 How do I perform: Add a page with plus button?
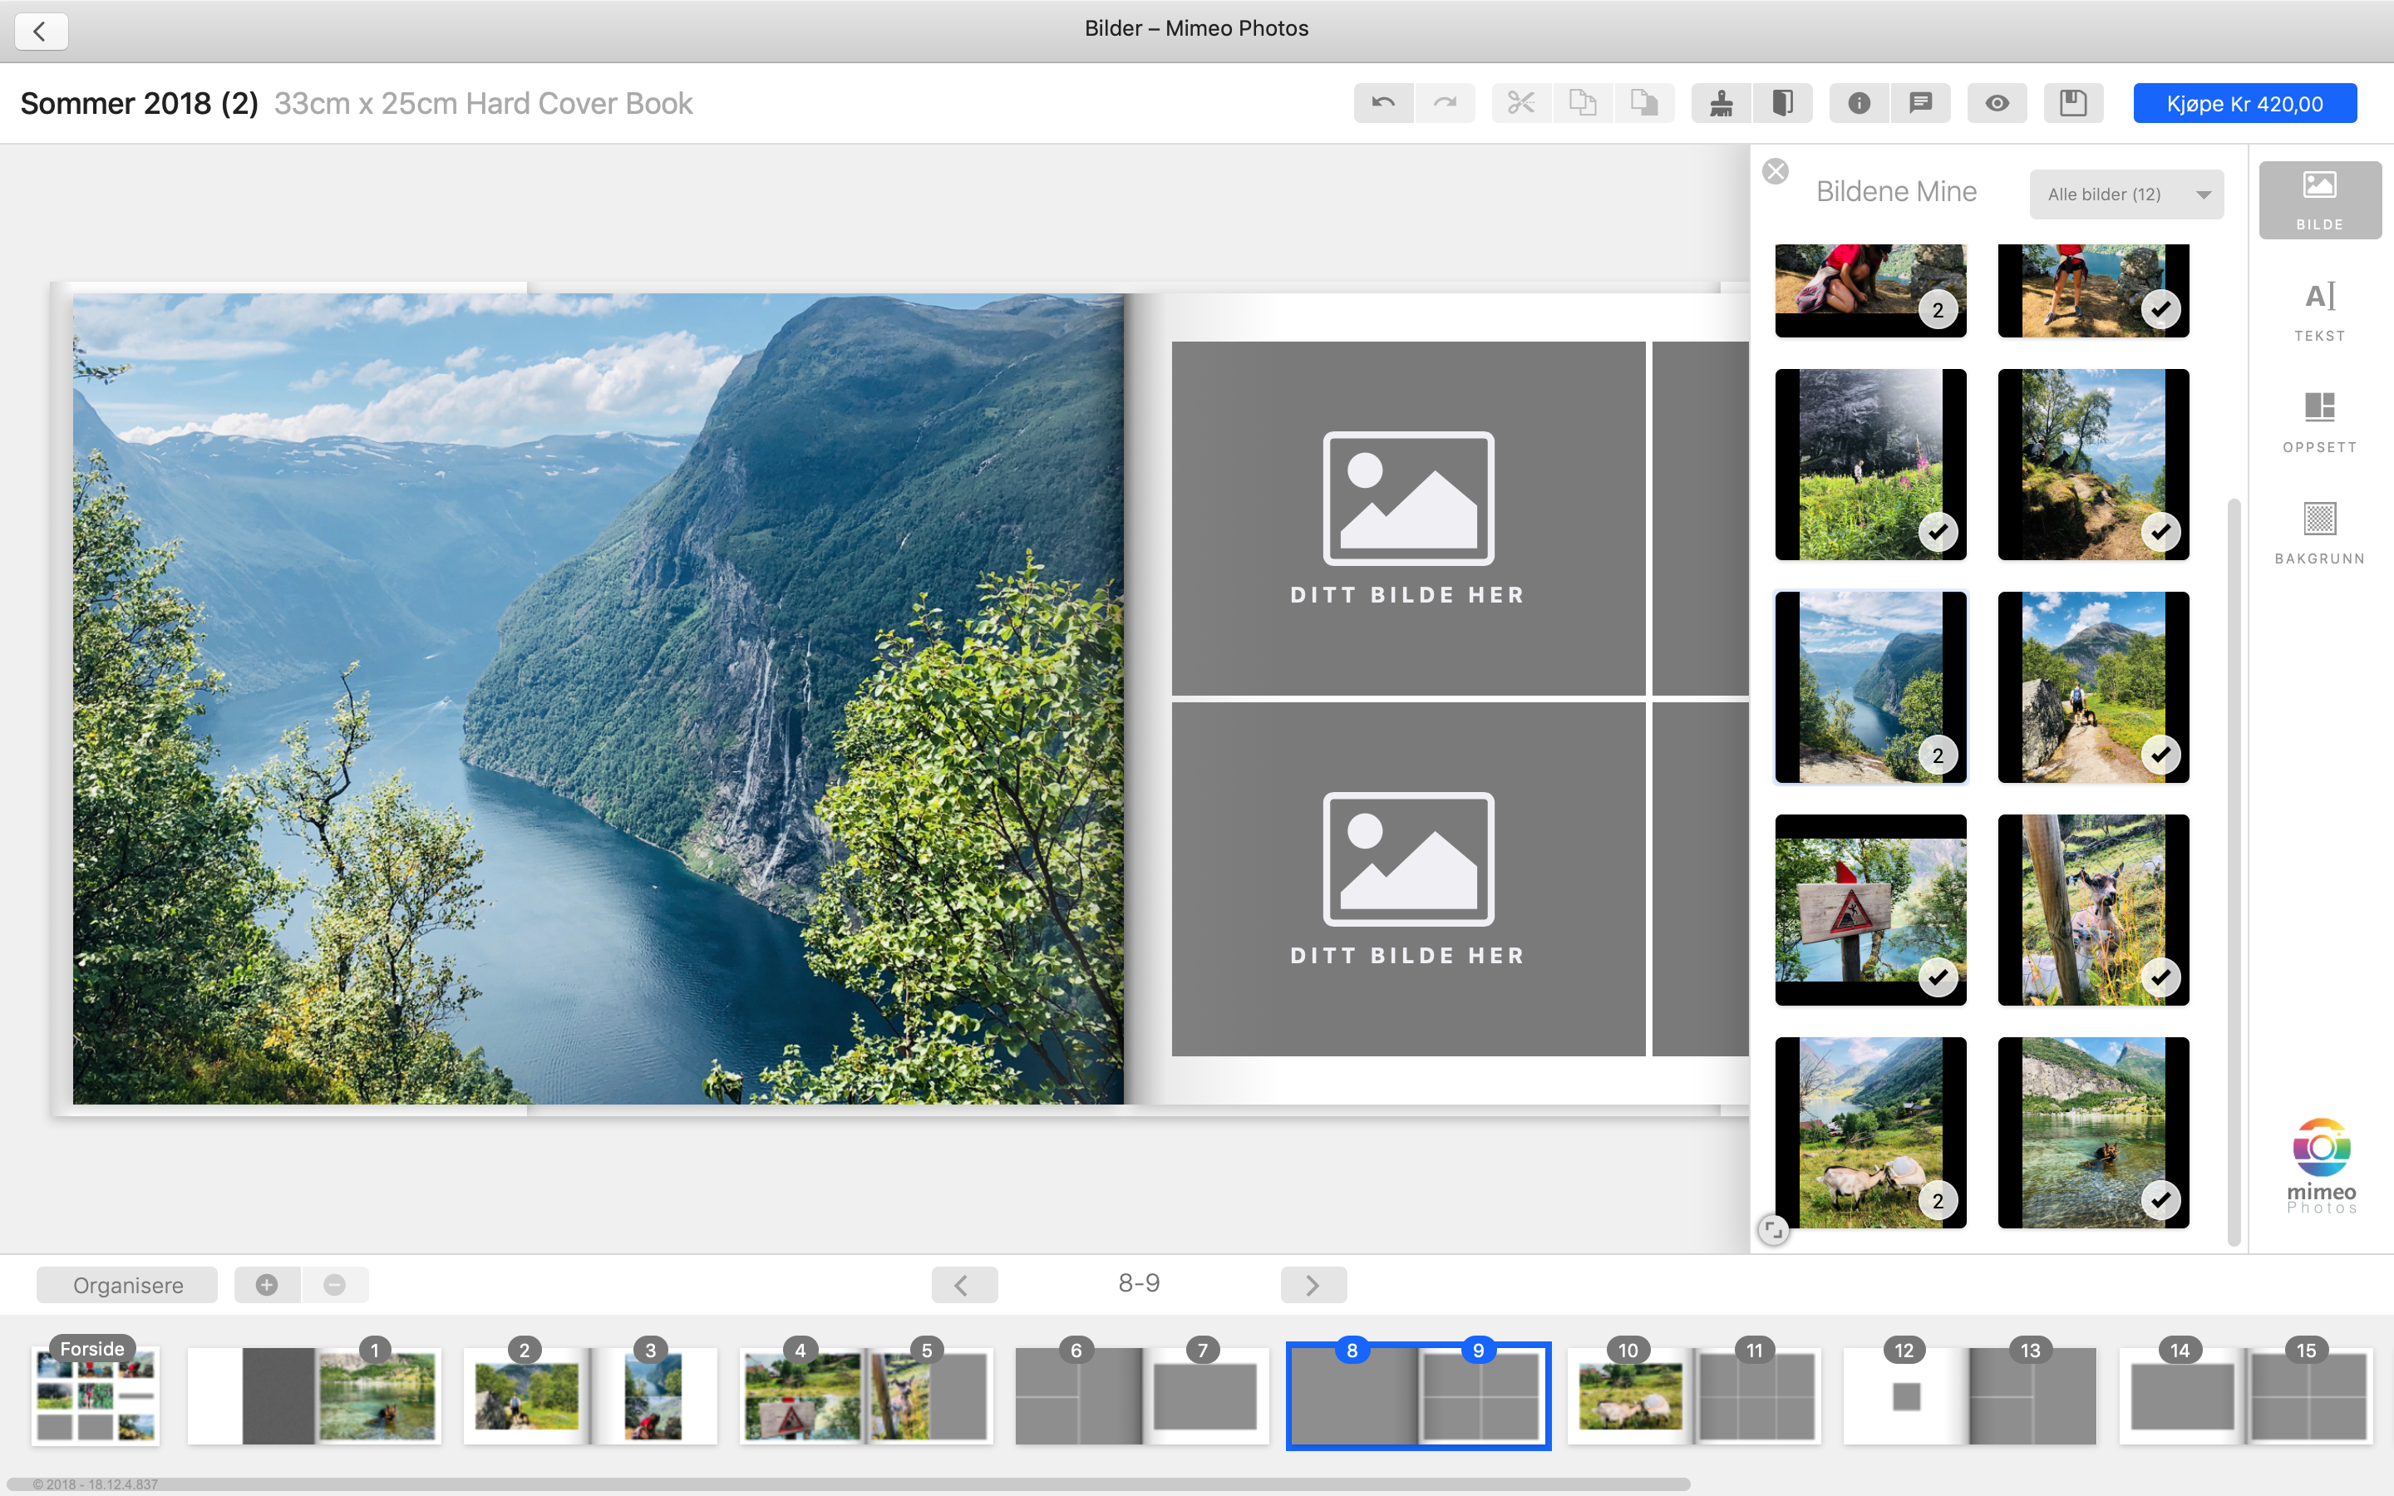[266, 1284]
